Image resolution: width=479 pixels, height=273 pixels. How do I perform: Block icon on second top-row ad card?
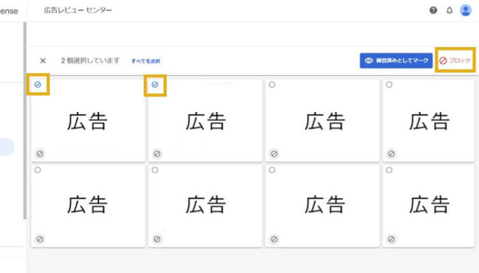(x=157, y=154)
